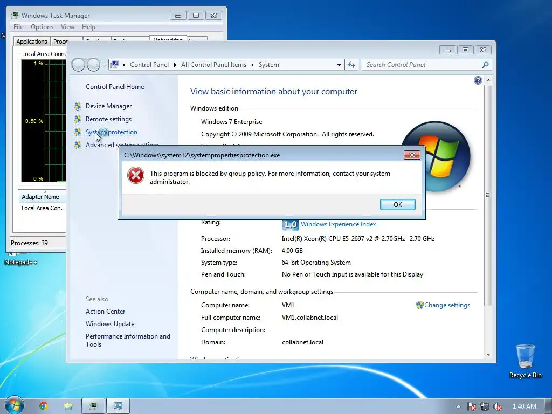Open Chrome from the taskbar
This screenshot has width=552, height=414.
pos(44,406)
